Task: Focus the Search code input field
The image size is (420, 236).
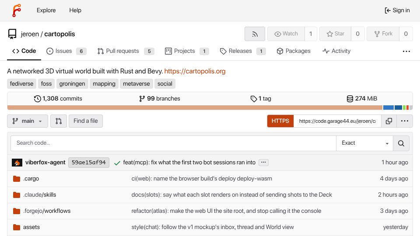Action: pyautogui.click(x=173, y=143)
